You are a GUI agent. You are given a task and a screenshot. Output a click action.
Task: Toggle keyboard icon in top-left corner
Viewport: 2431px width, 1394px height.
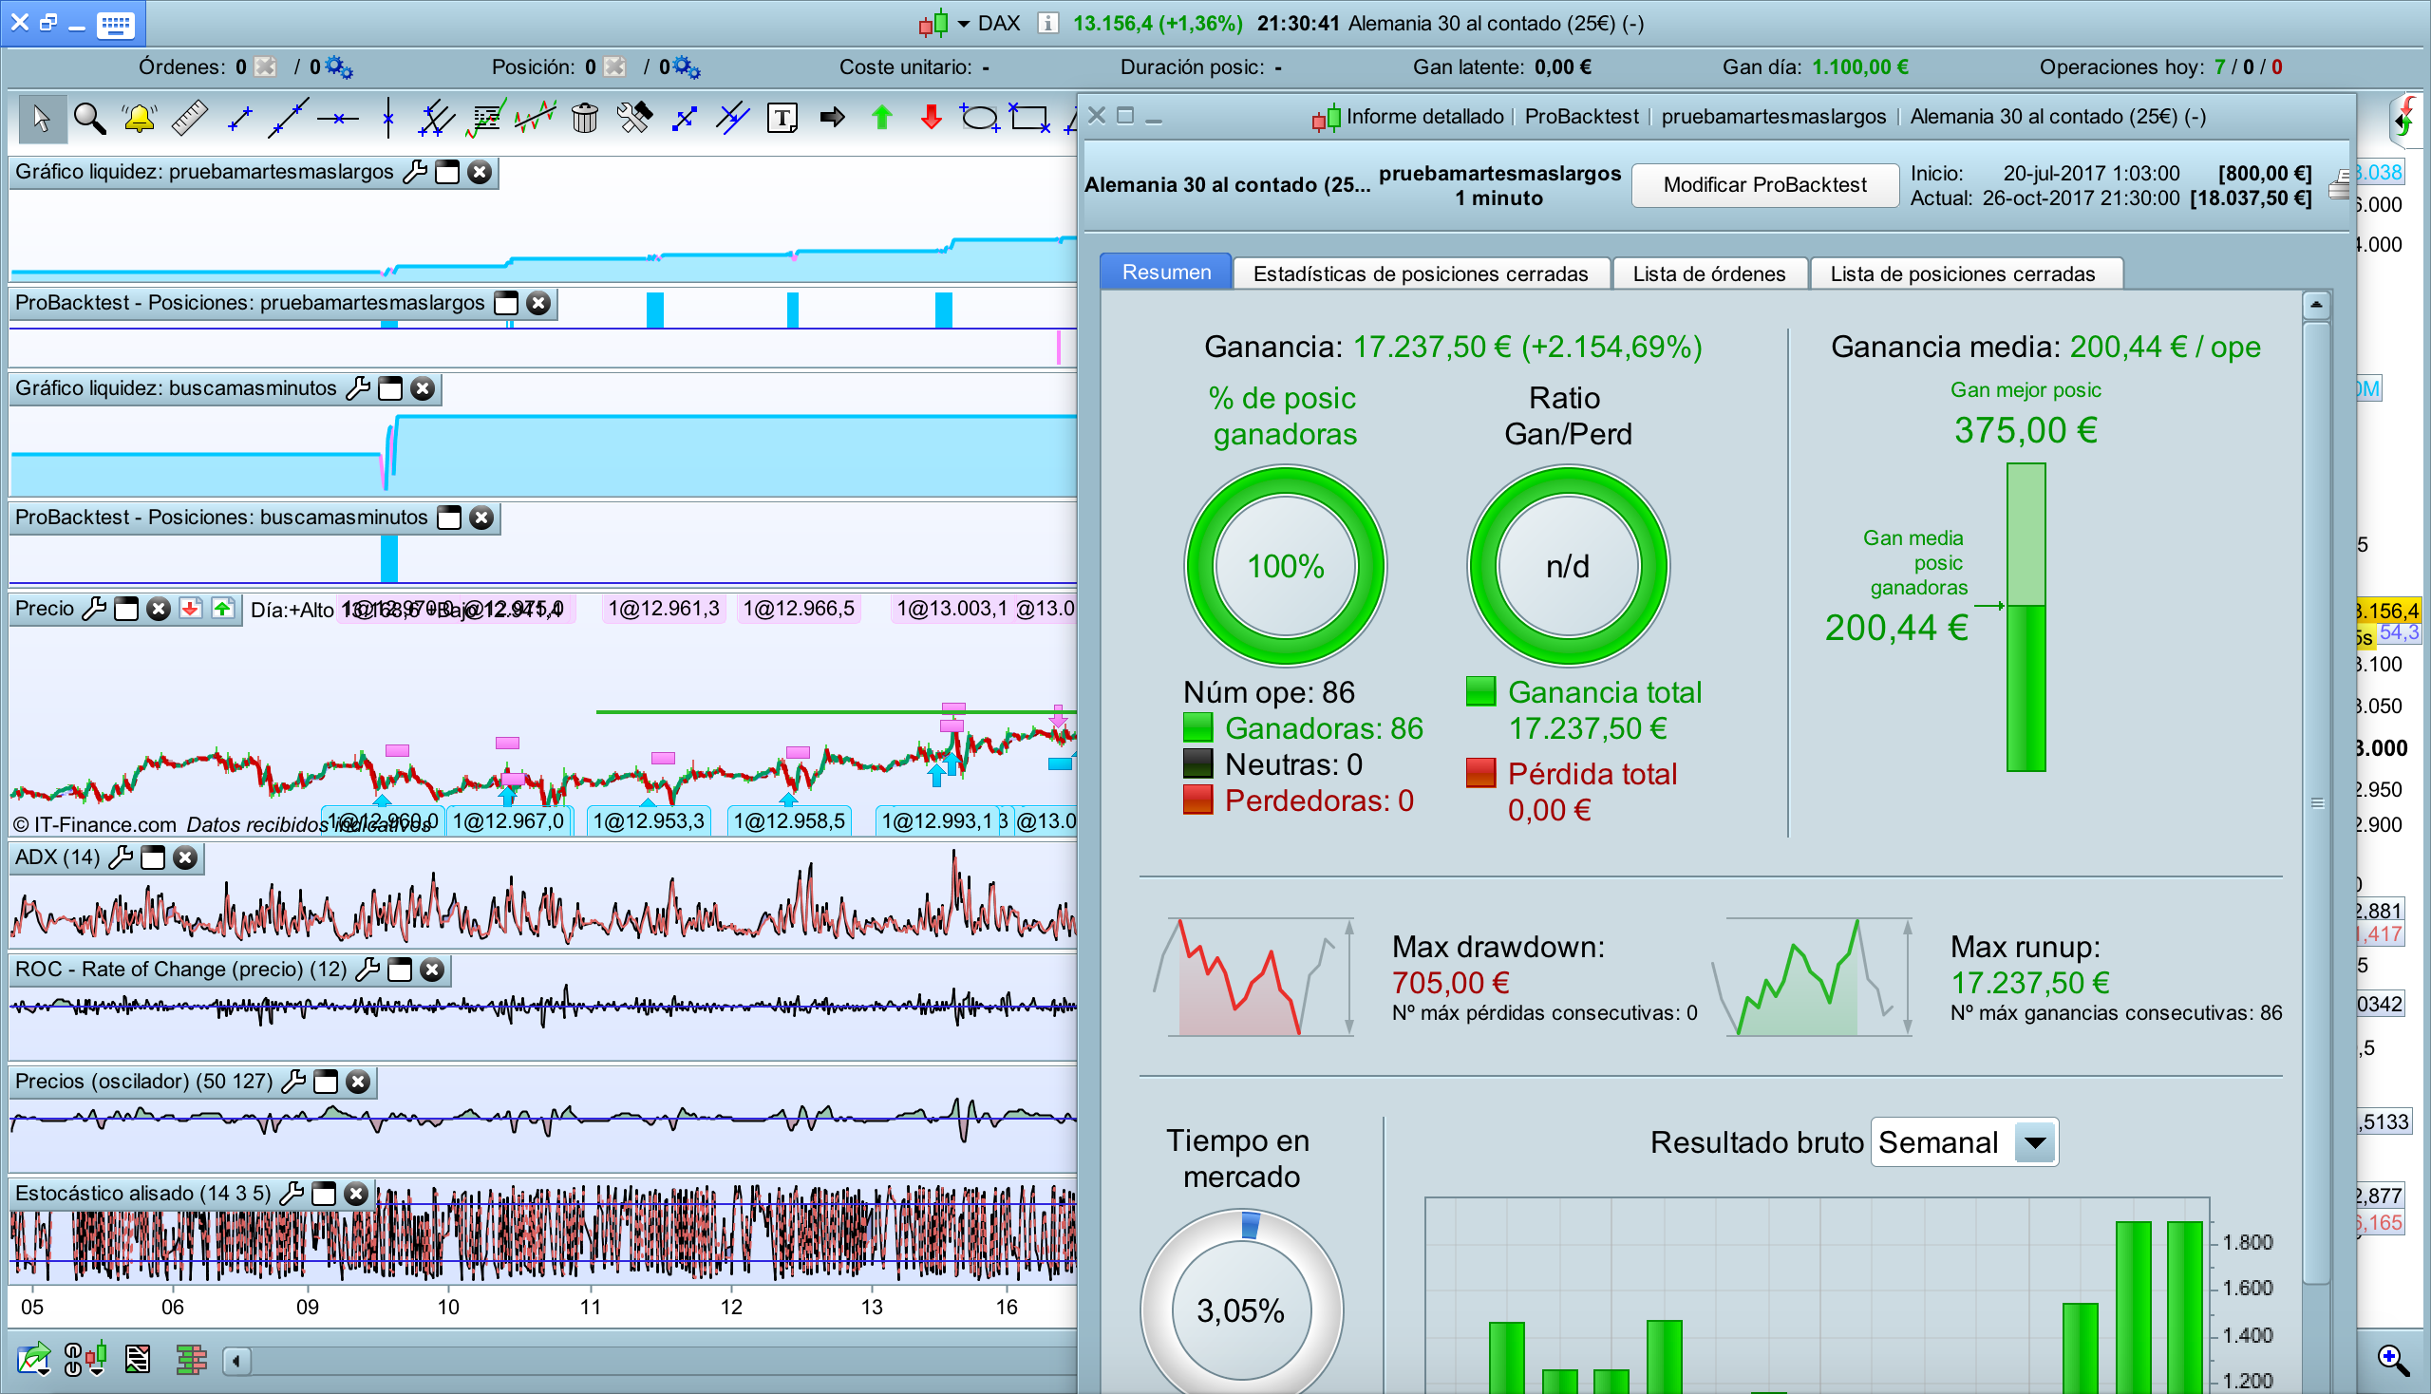click(x=116, y=24)
